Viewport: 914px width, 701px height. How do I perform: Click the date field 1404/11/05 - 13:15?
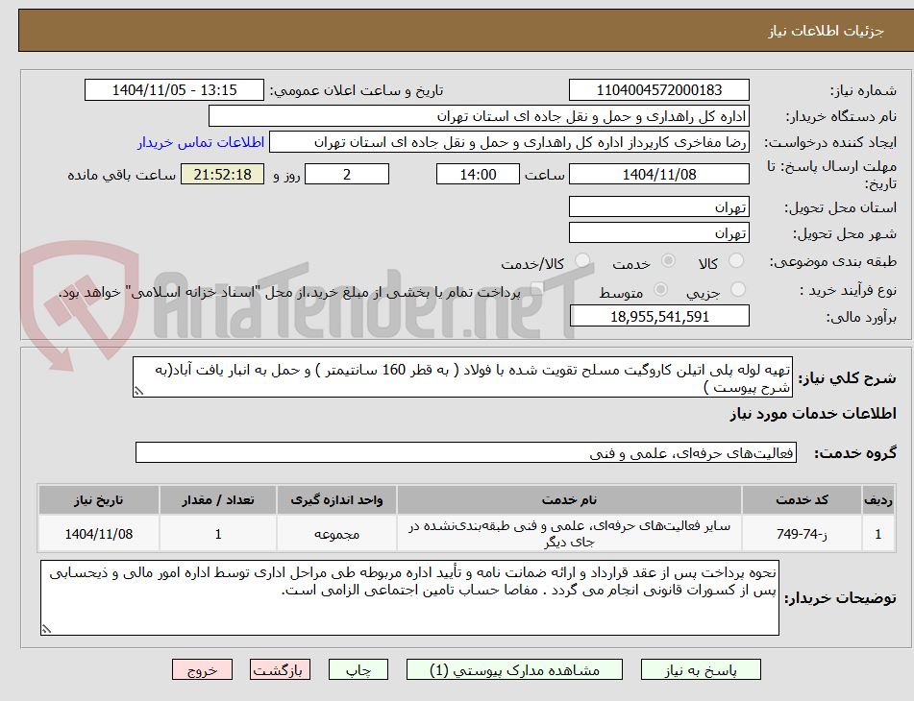coord(174,89)
